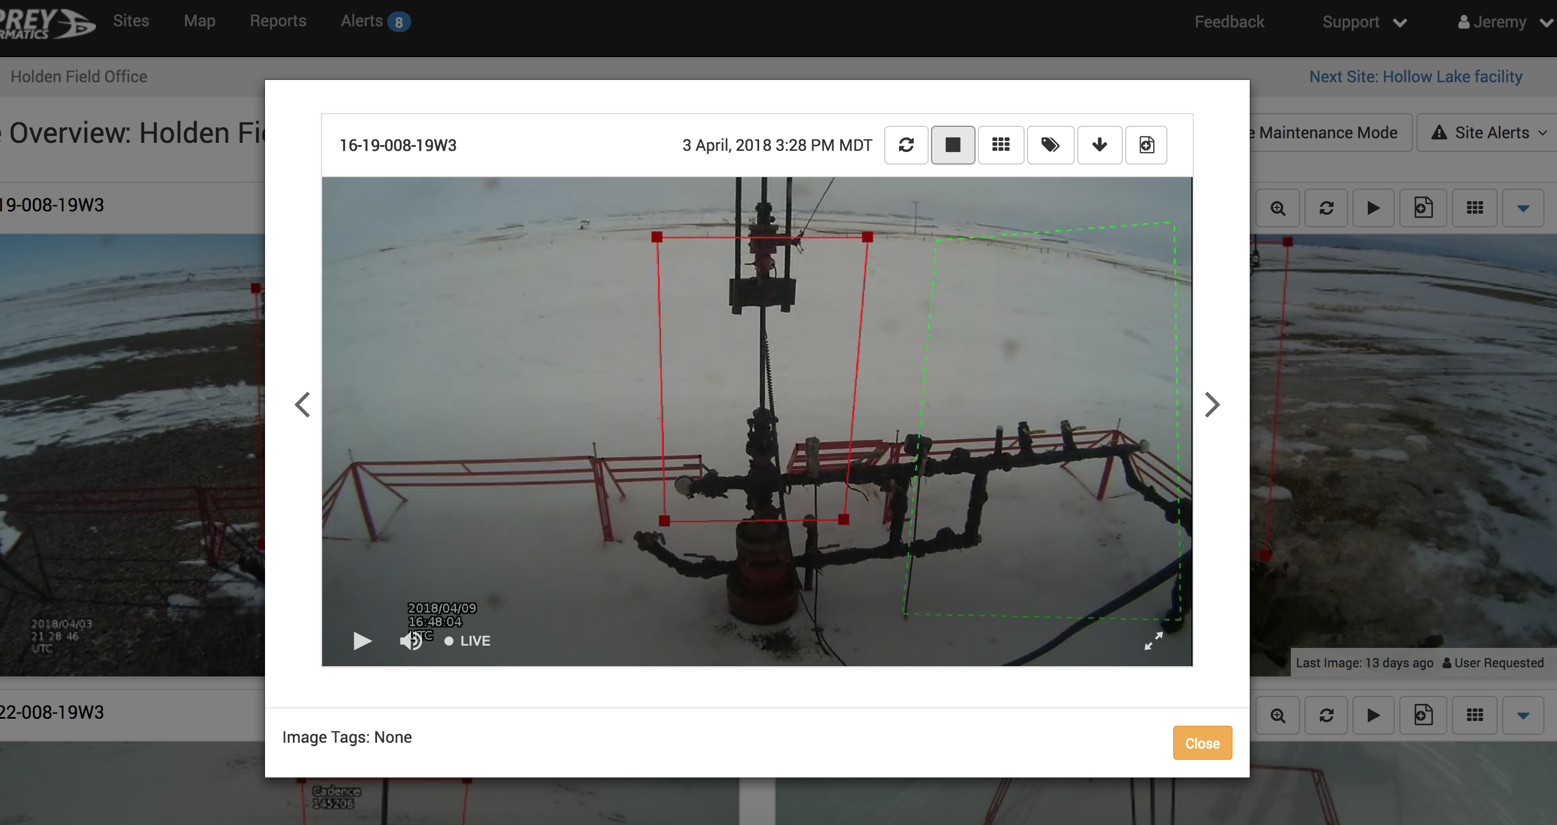Go to the Map section
This screenshot has height=825, width=1557.
199,21
